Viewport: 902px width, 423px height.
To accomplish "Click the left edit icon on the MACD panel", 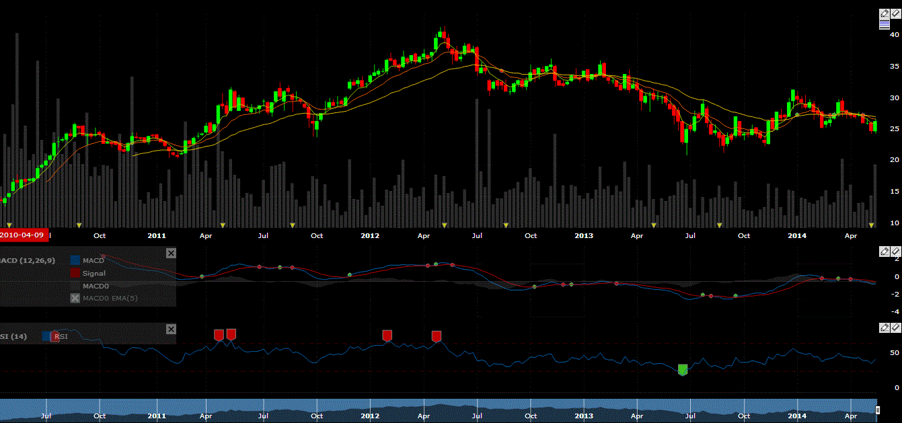I will click(885, 252).
